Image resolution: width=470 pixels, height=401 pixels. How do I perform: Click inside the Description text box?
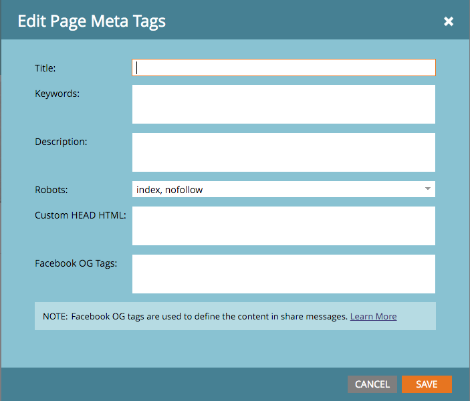coord(283,152)
